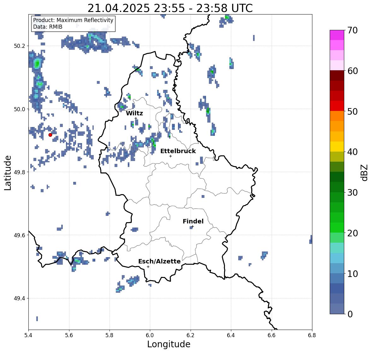Click the colorbar tick label 10
The width and height of the screenshot is (372, 352).
(352, 274)
